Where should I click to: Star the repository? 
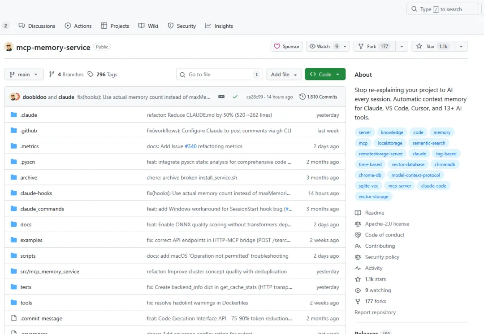coord(433,46)
